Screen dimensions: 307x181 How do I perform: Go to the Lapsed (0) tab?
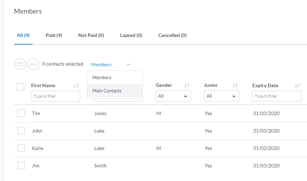coord(131,35)
